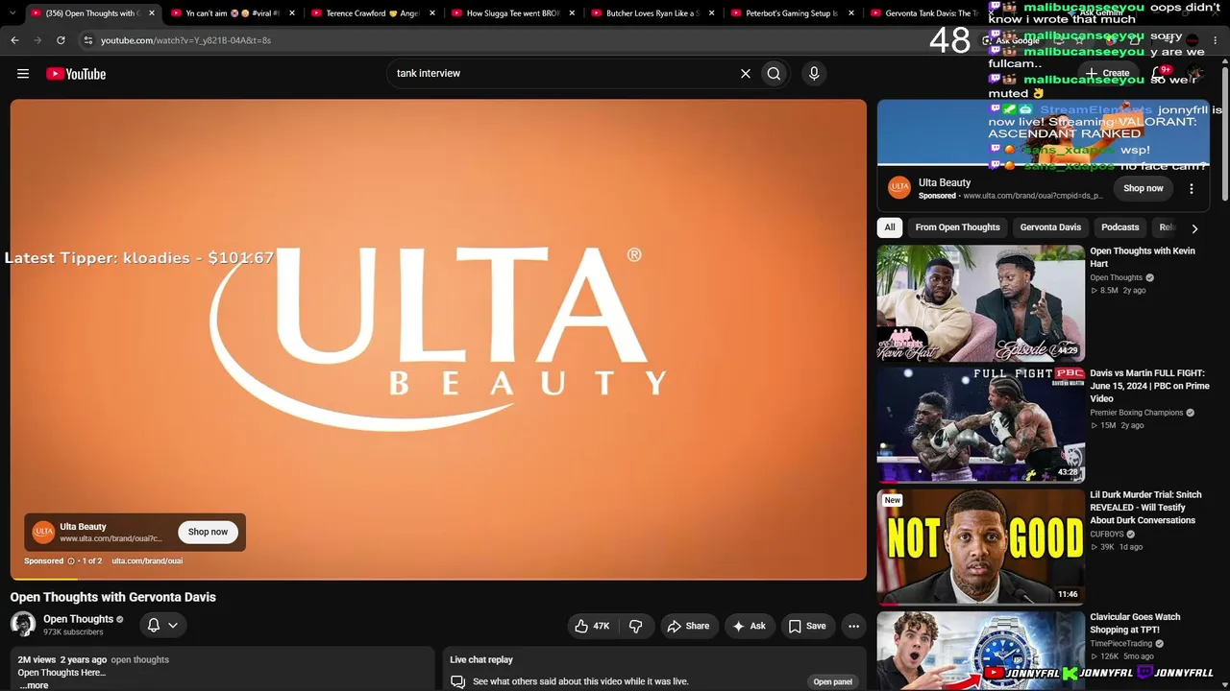Viewport: 1230px width, 691px height.
Task: Close the Peterbot's Gaming Setup tab
Action: click(851, 13)
